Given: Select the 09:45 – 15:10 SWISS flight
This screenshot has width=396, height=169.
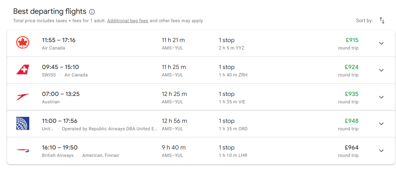Looking at the screenshot, I should point(60,67).
